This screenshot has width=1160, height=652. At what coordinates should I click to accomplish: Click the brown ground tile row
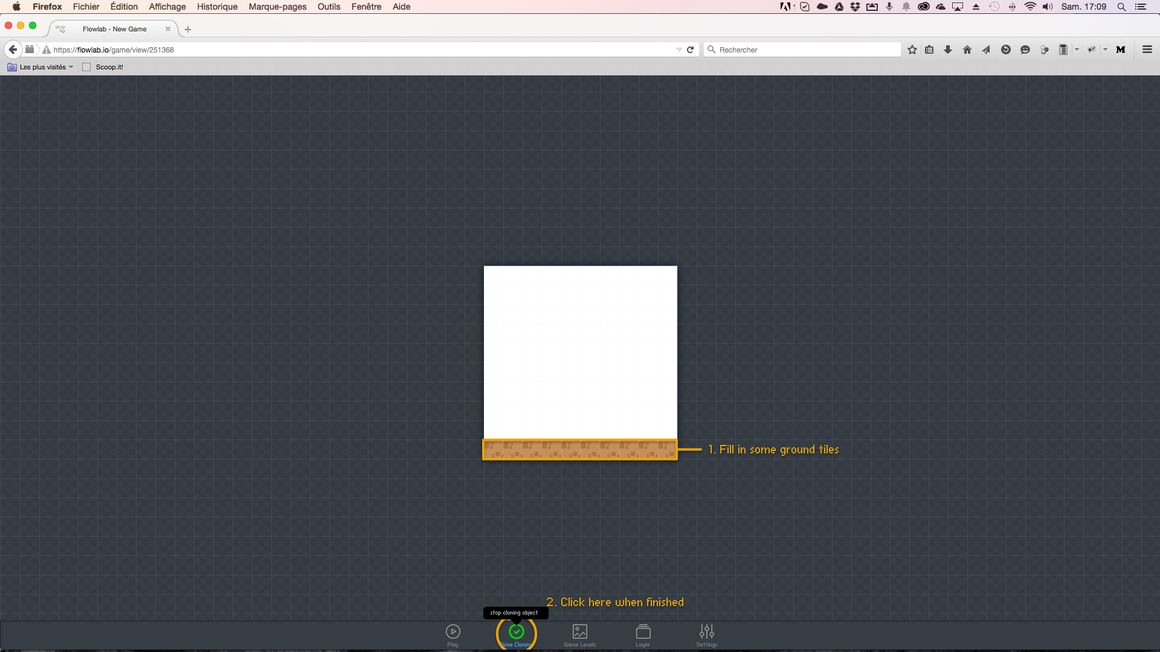click(580, 450)
